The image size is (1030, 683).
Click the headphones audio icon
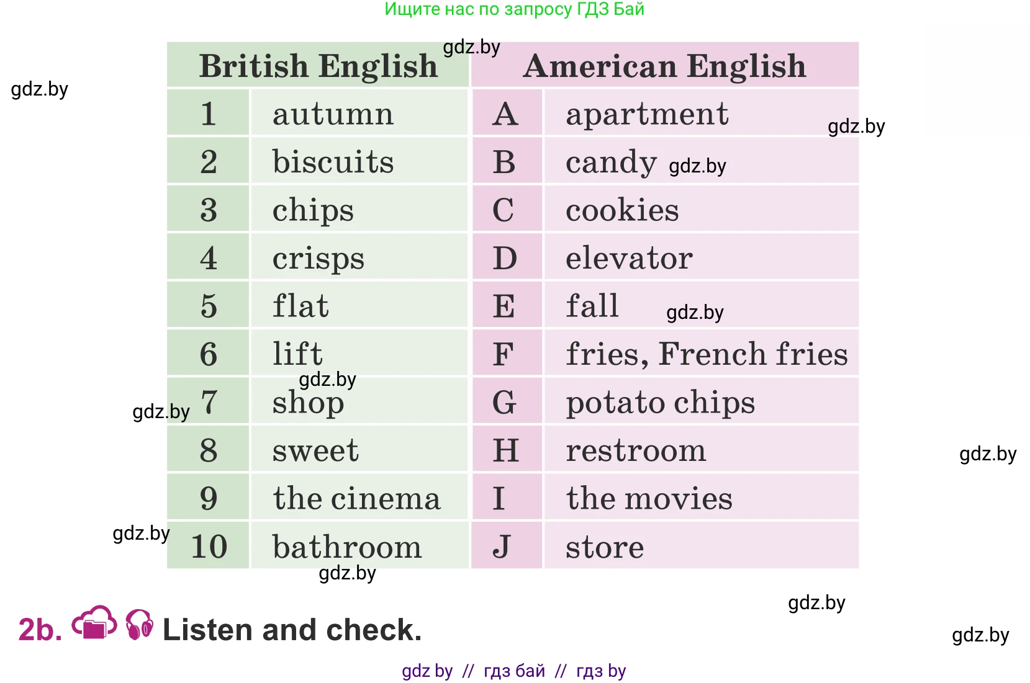[140, 624]
